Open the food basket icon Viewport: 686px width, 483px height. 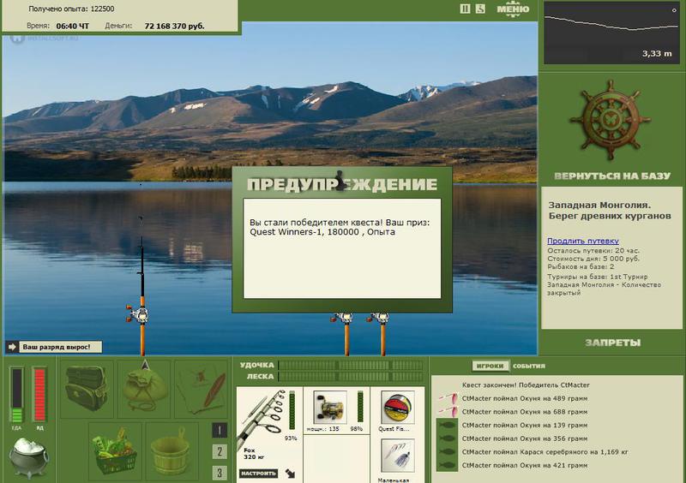coord(115,451)
